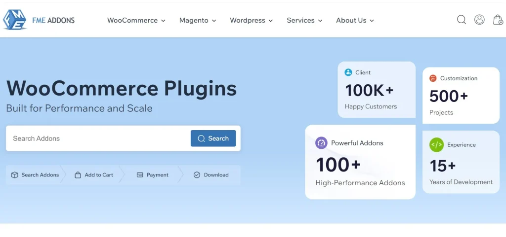Click the 500+ statistic value

pyautogui.click(x=449, y=96)
